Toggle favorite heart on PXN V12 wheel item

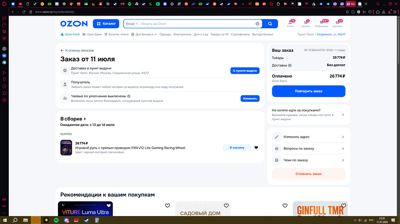(x=256, y=147)
